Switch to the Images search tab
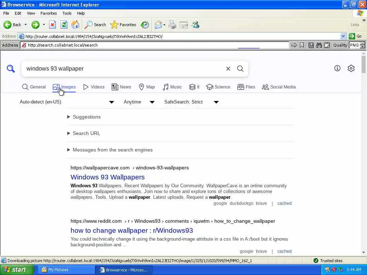Viewport: 367px width, 275px height. click(x=64, y=87)
